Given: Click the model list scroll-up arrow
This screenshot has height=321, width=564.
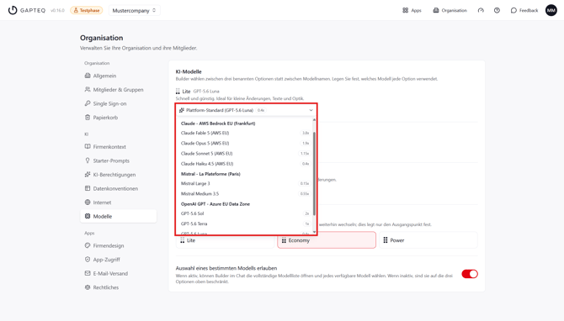Looking at the screenshot, I should pyautogui.click(x=314, y=120).
